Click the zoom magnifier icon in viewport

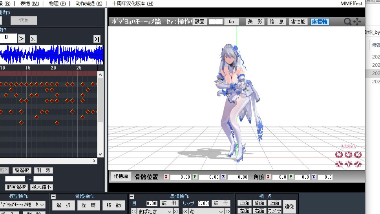click(x=347, y=22)
